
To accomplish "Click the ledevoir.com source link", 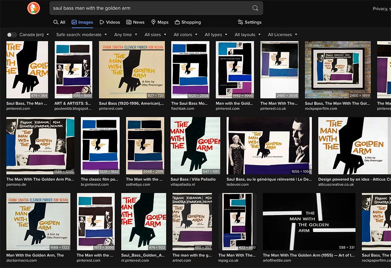I will (x=238, y=185).
